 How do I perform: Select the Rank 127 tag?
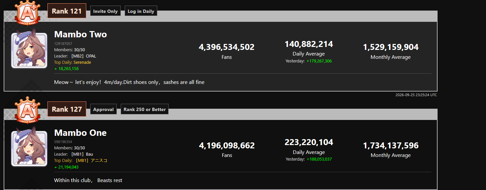67,109
